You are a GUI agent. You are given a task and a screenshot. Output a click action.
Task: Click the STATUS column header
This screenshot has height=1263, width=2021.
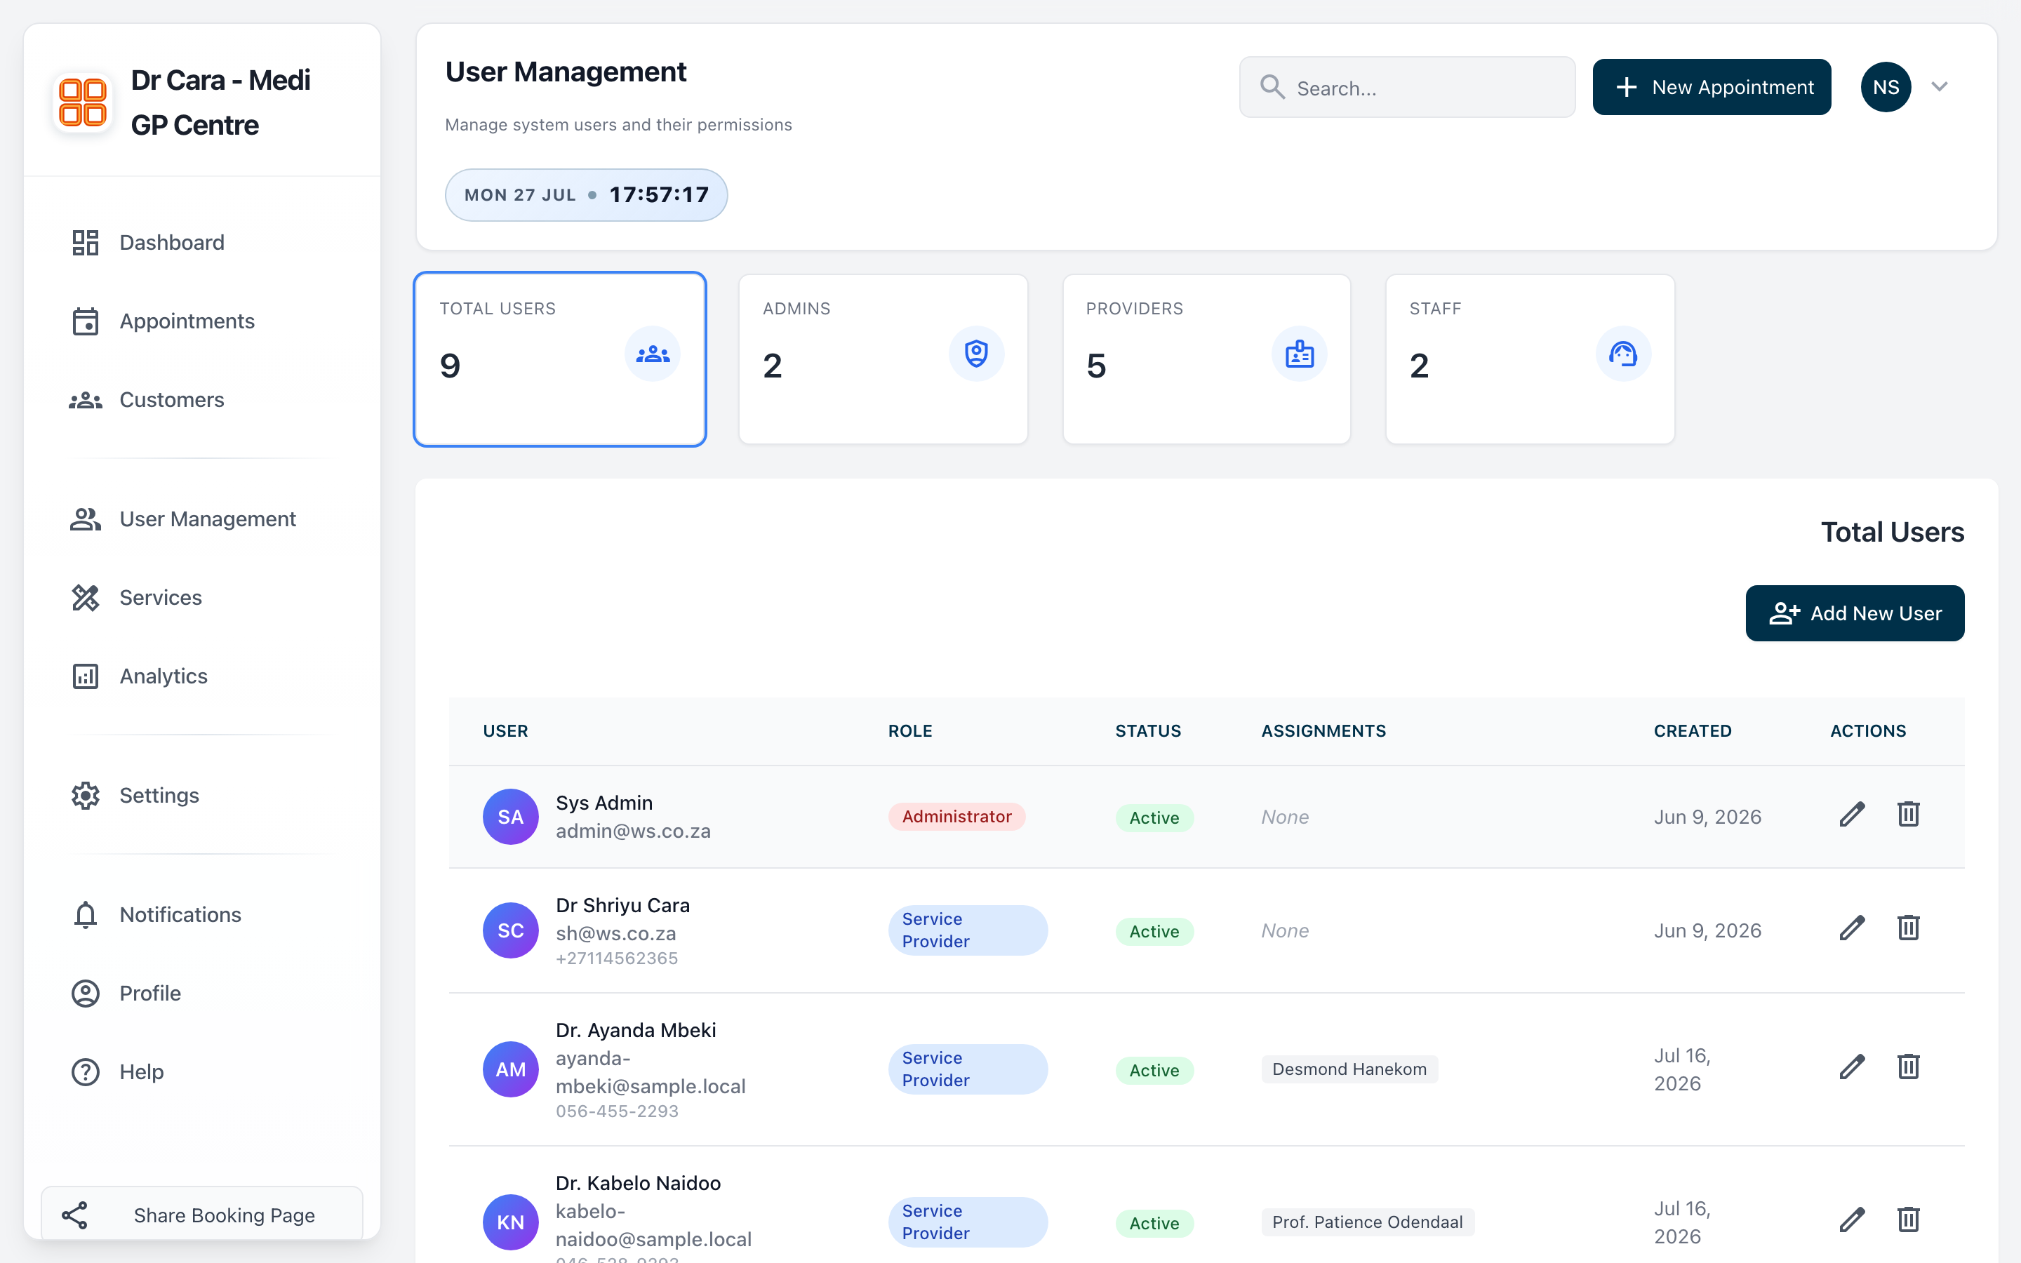tap(1147, 731)
